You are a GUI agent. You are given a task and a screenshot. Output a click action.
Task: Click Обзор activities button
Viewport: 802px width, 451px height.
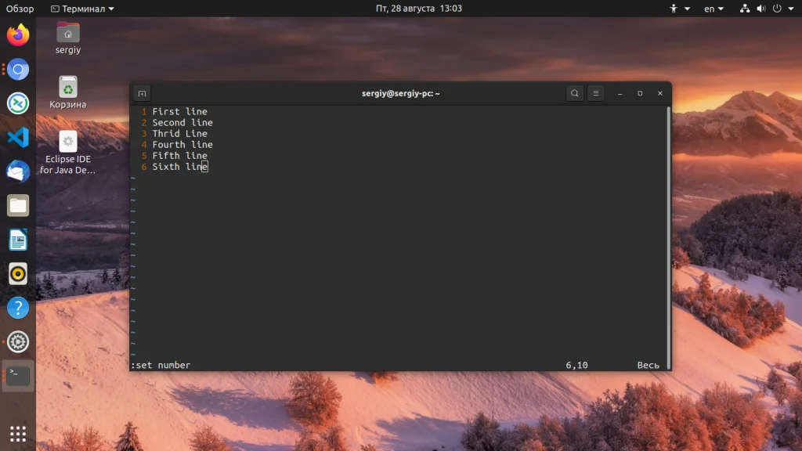coord(20,9)
